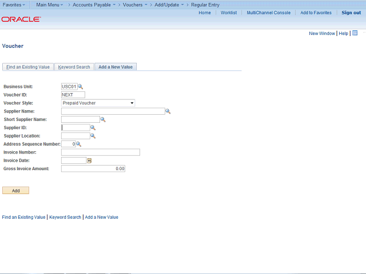Click the Oracle logo

(21, 19)
